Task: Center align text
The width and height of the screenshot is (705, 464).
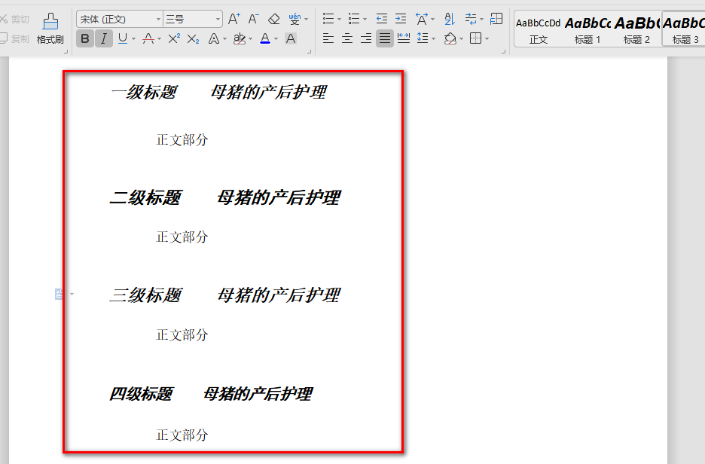Action: pos(347,38)
